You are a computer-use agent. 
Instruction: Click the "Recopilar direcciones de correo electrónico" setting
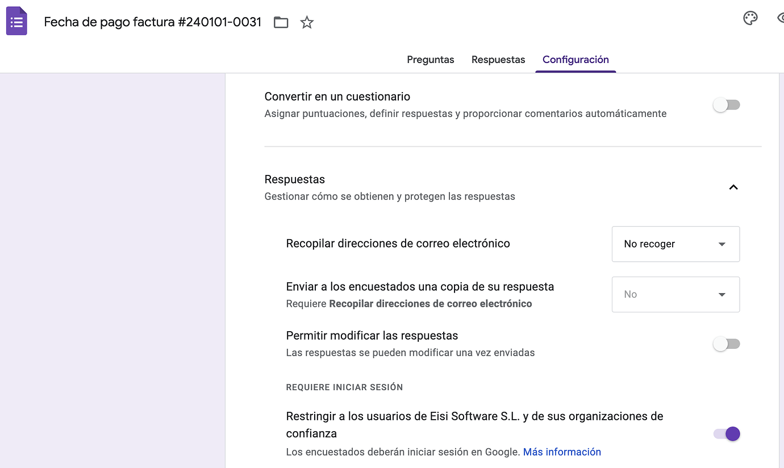[398, 243]
